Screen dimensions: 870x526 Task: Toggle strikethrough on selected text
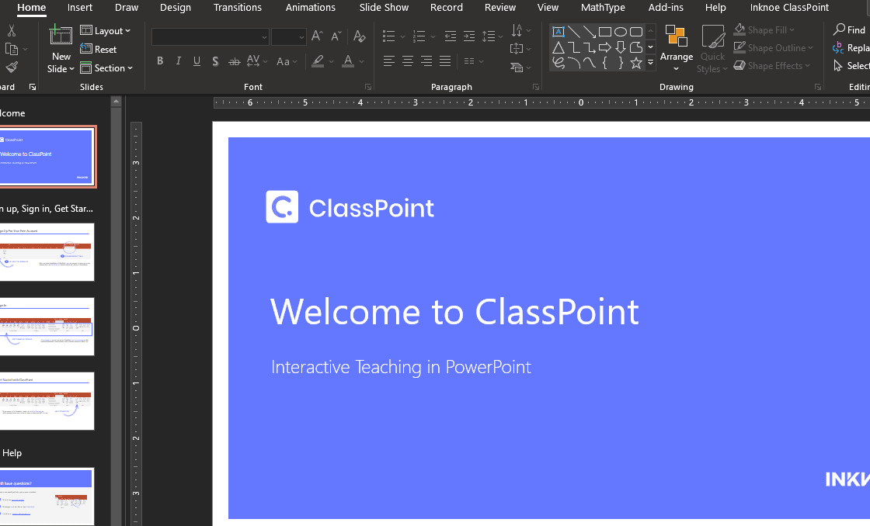coord(234,61)
